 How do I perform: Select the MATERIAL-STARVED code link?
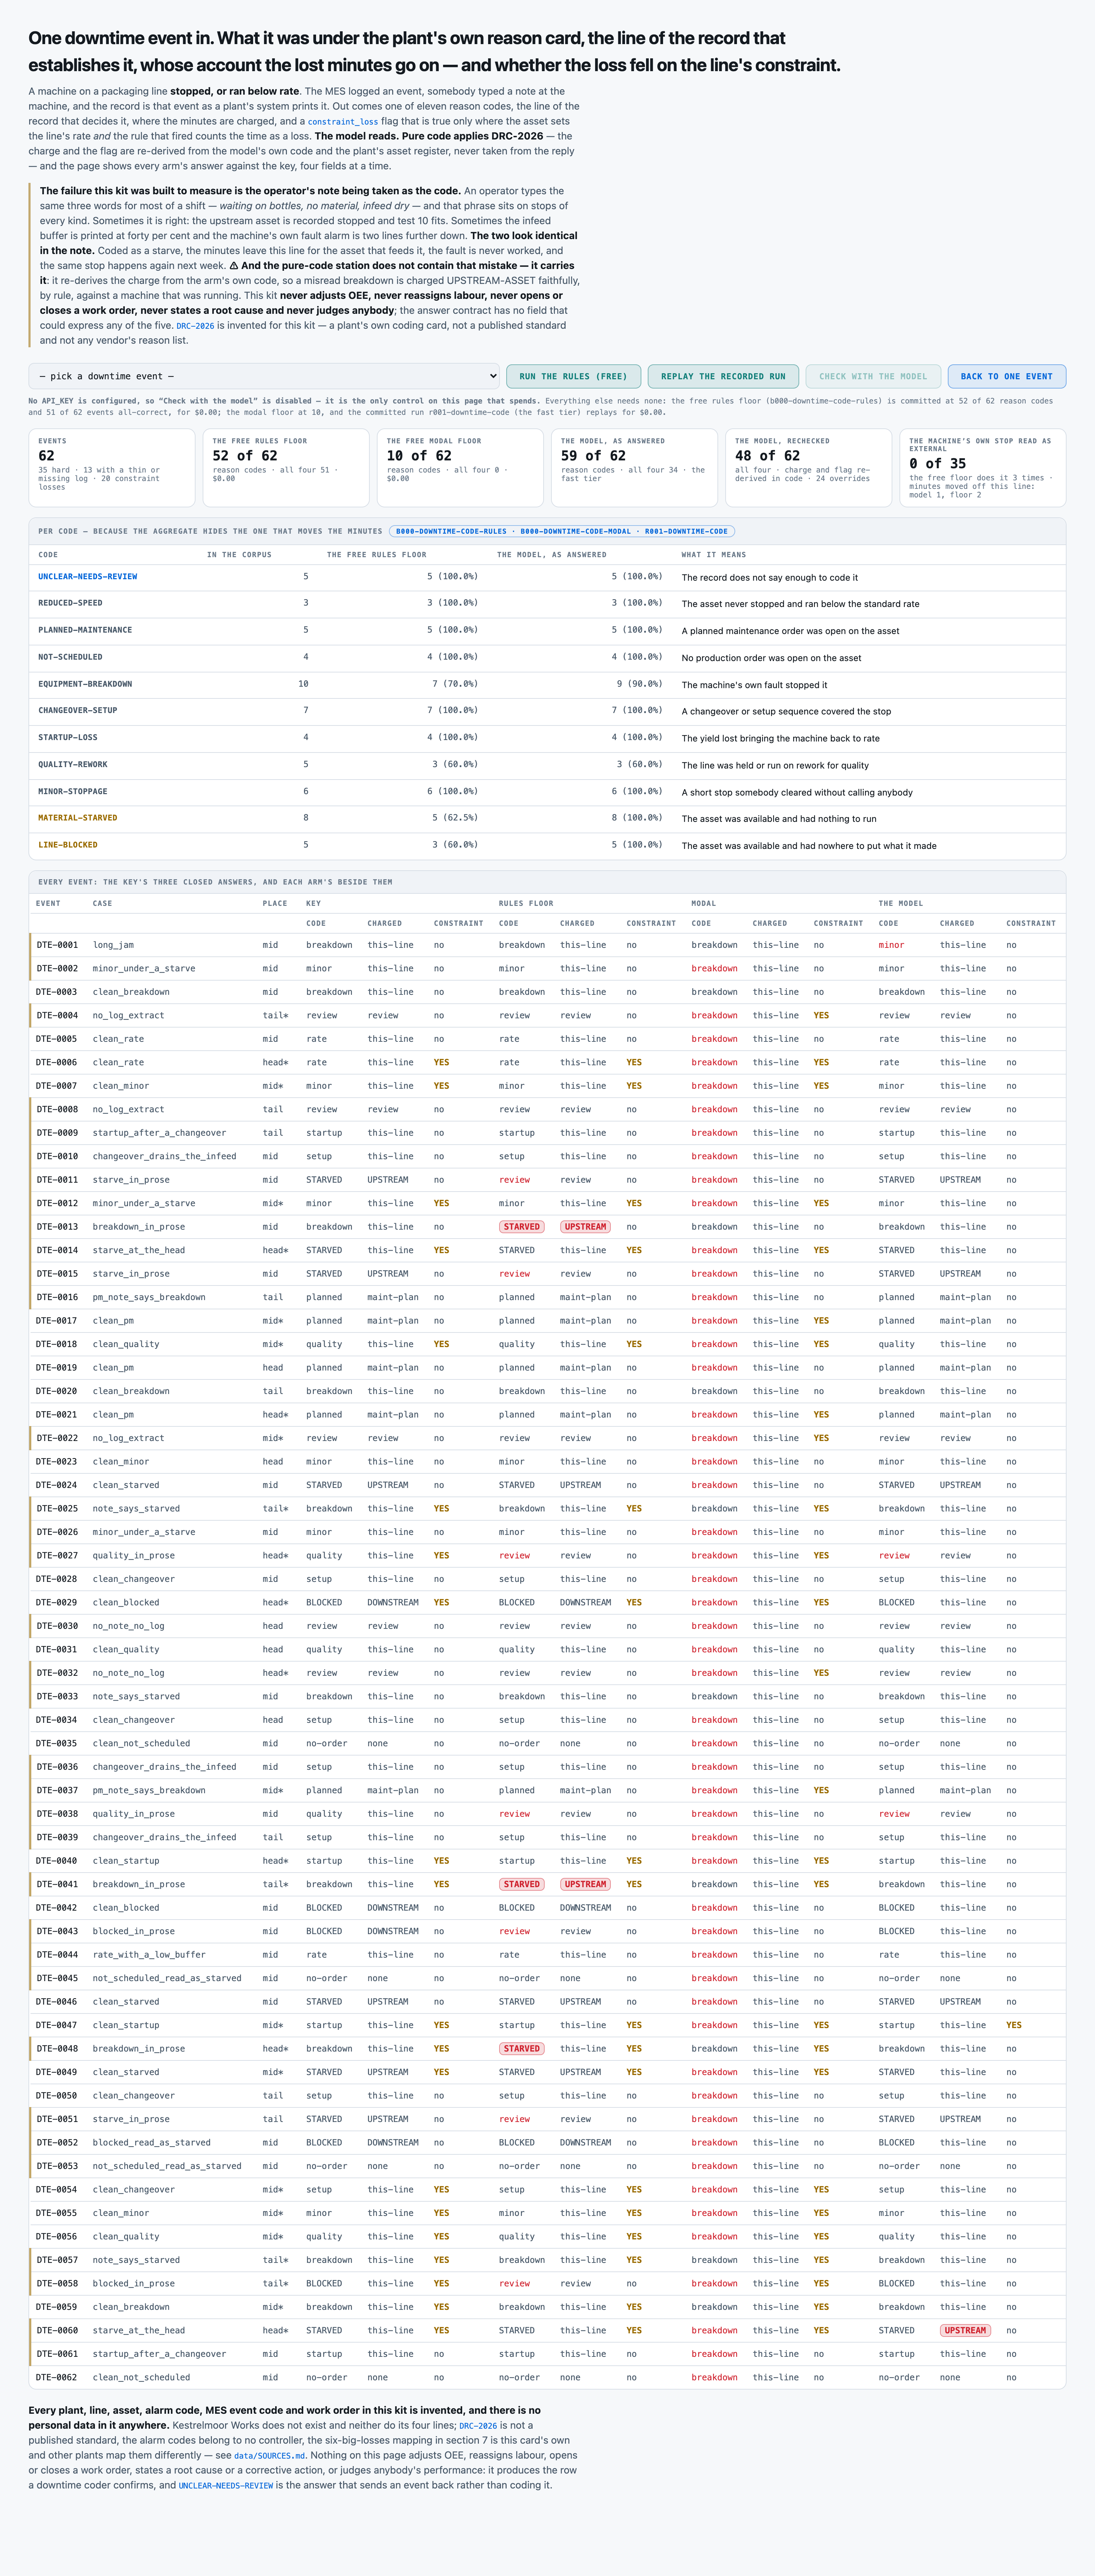[78, 818]
